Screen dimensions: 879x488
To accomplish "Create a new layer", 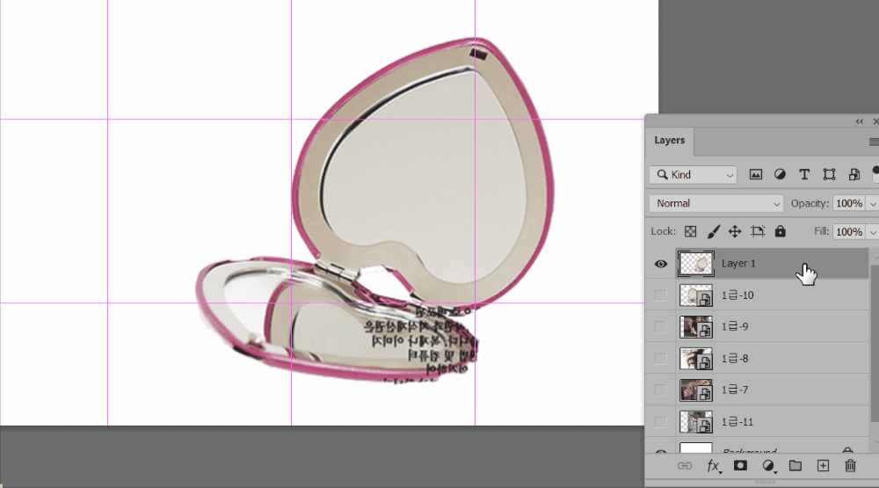I will 823,465.
